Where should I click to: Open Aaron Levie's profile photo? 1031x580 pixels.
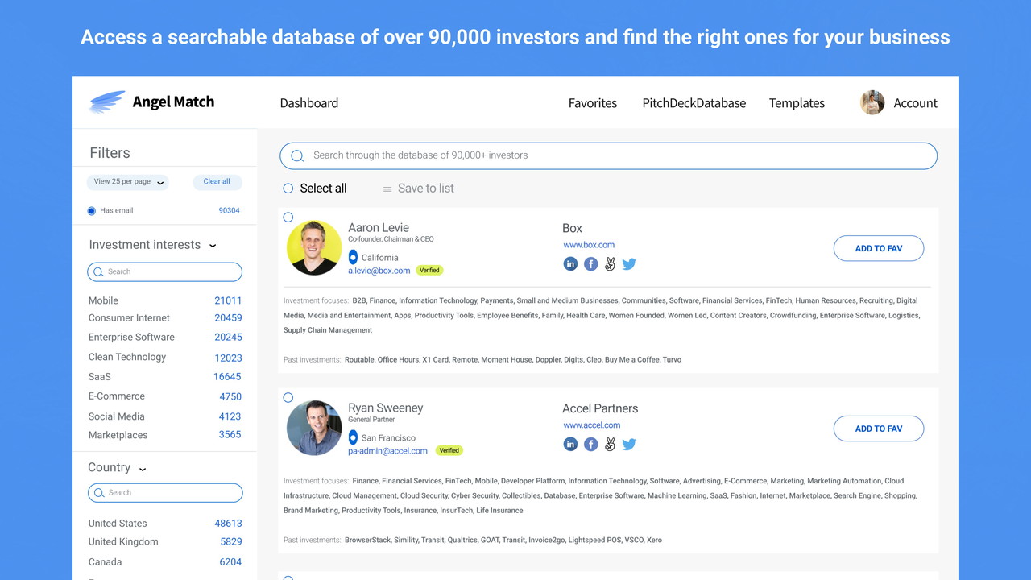(x=314, y=248)
